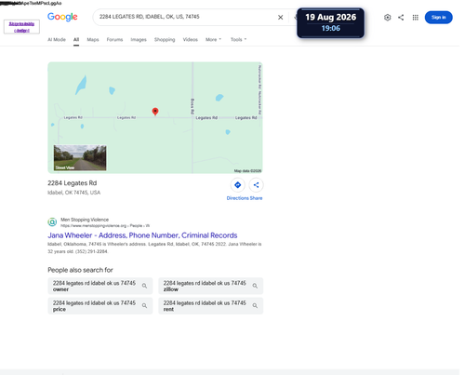Click into the search field with the address
Screen dimensions: 465x375
pyautogui.click(x=186, y=17)
